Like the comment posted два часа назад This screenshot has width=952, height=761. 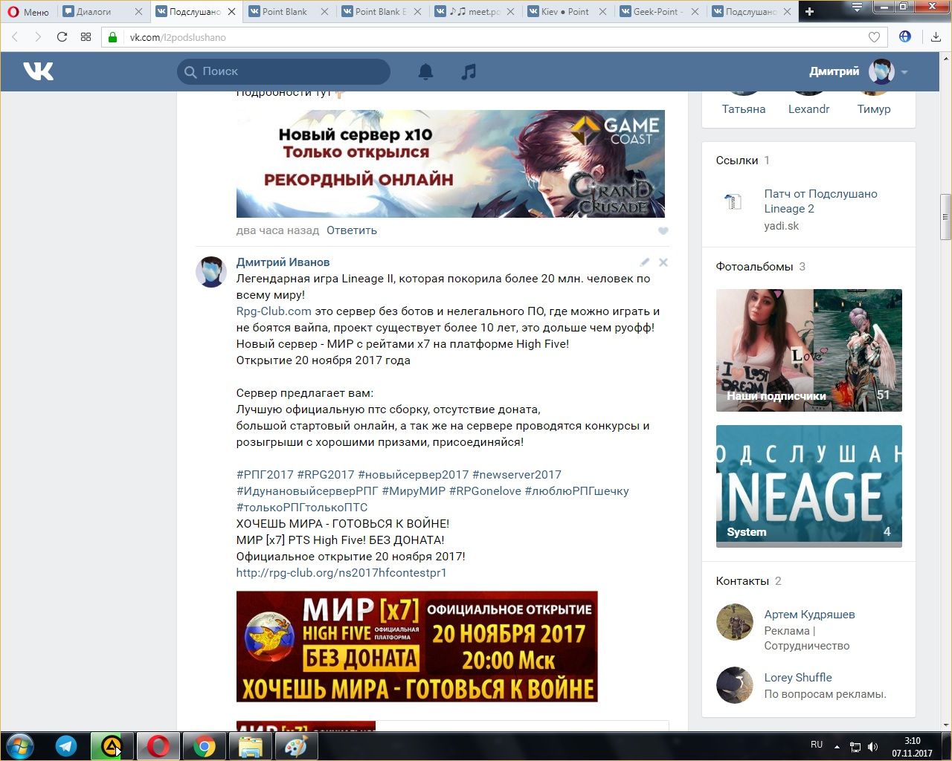click(663, 231)
